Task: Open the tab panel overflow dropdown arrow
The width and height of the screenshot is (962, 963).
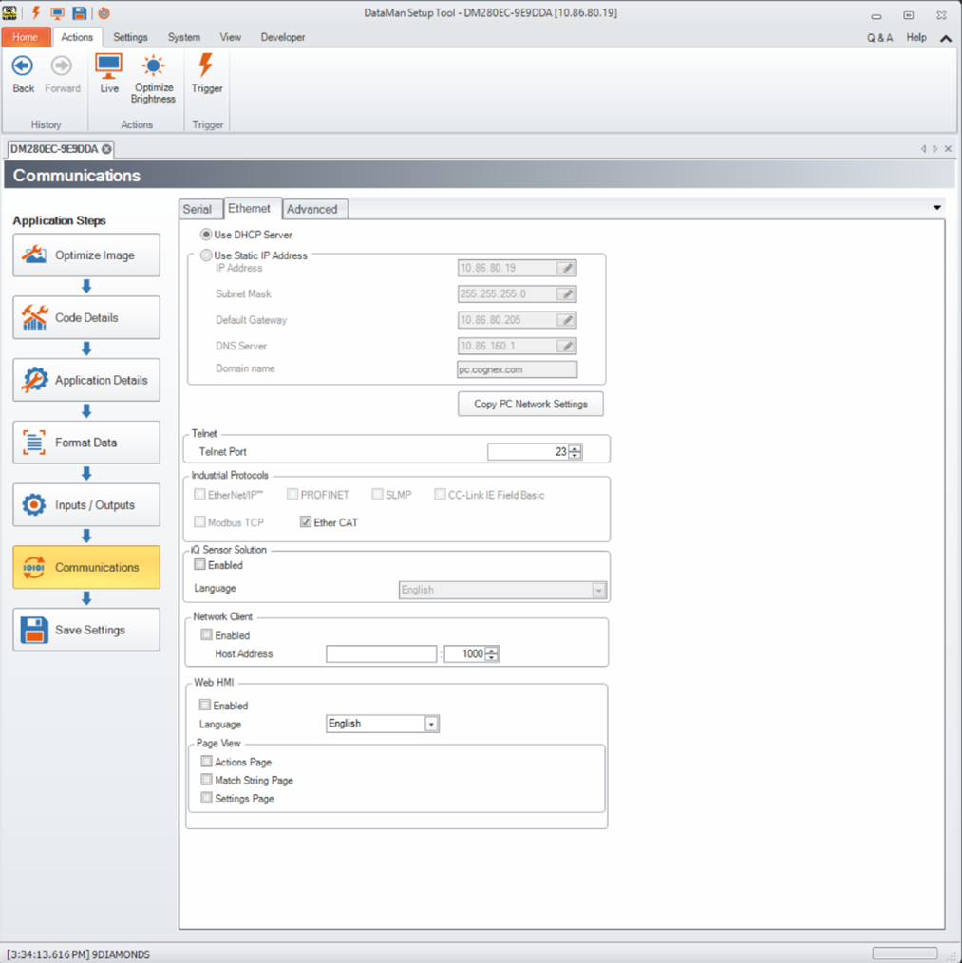Action: [936, 208]
